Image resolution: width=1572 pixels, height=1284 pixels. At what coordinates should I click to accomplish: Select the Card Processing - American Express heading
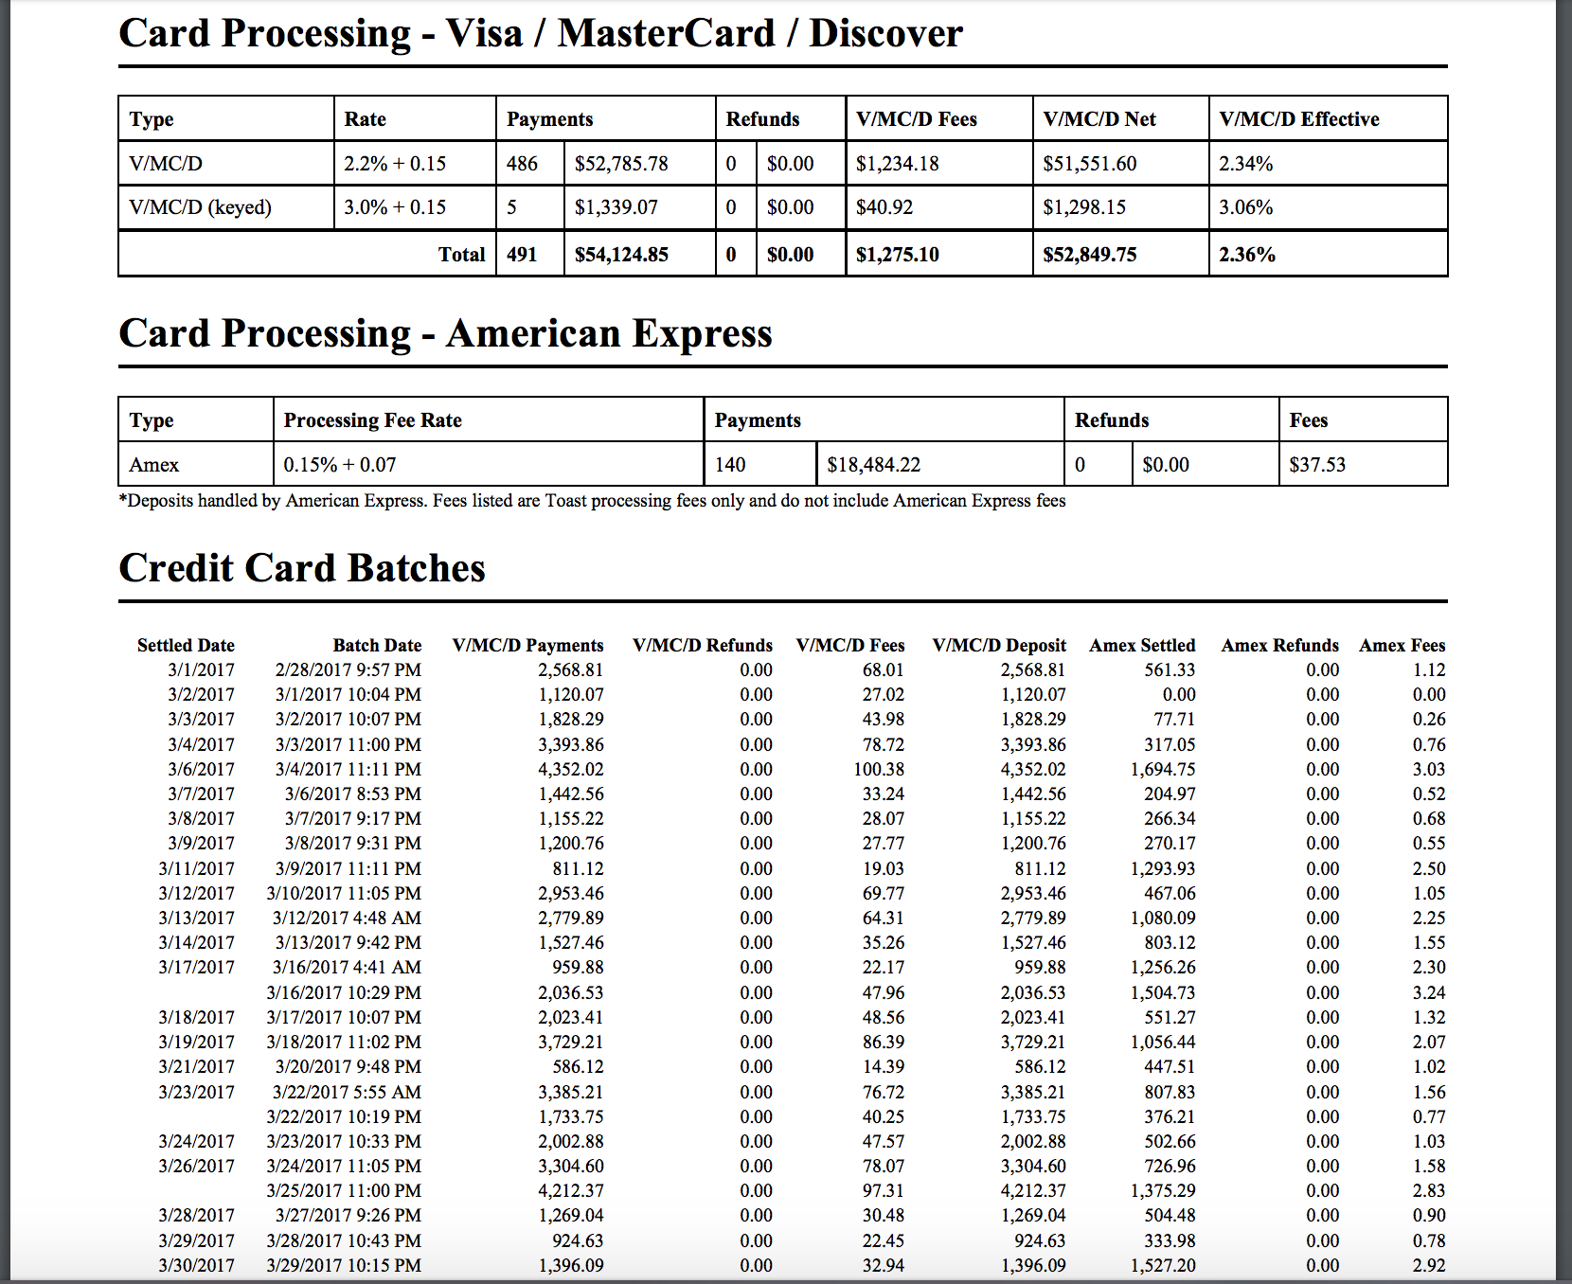pos(445,333)
